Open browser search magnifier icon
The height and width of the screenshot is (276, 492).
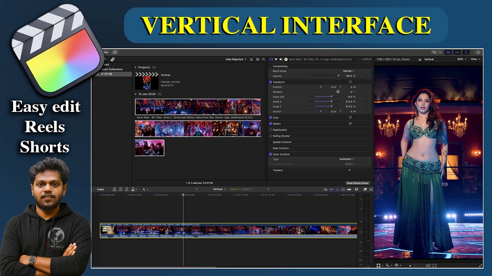263,59
